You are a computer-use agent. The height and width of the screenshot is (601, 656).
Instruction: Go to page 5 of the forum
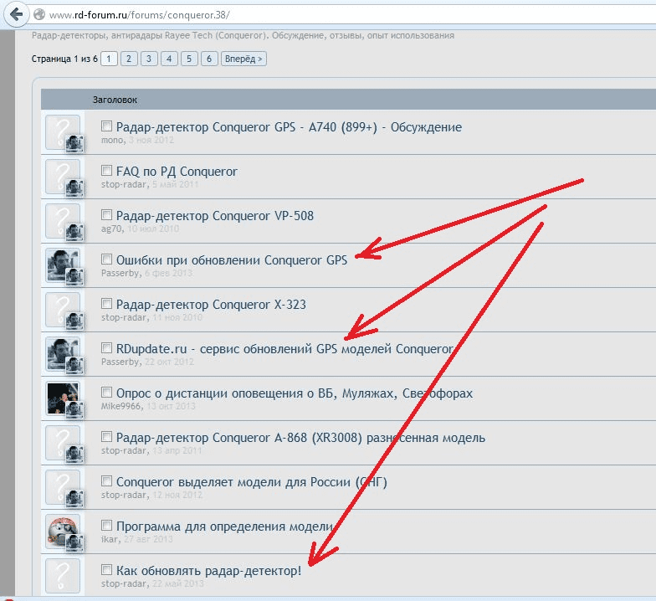189,59
